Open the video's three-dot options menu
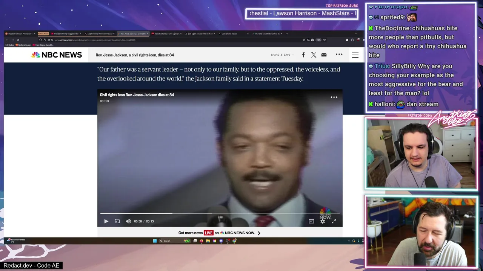 [x=334, y=97]
